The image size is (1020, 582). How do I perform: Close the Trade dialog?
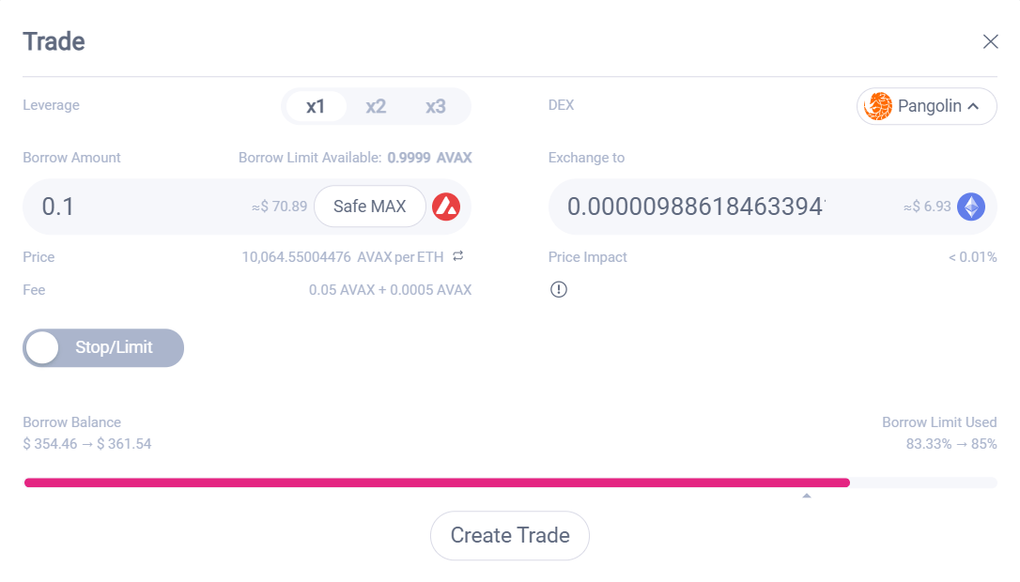pyautogui.click(x=990, y=41)
